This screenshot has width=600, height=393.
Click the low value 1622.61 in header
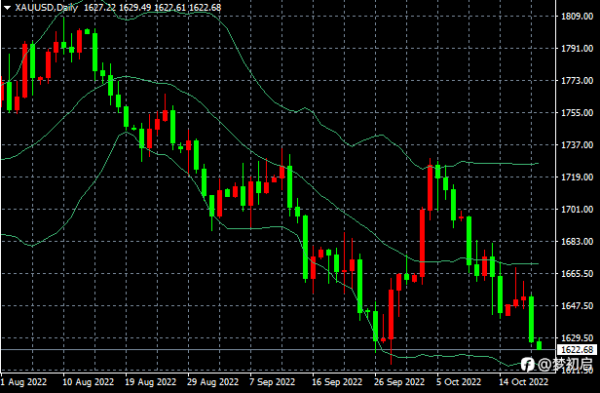pos(169,7)
